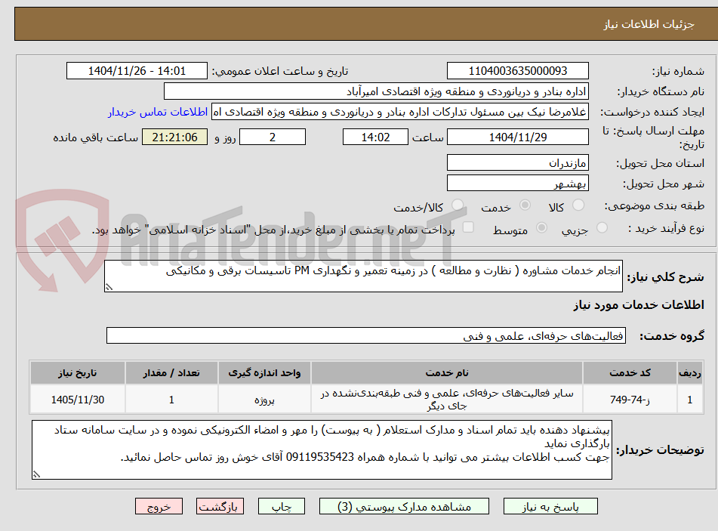
Task: Click the تعداد / مقدار column header
Action: coord(171,373)
